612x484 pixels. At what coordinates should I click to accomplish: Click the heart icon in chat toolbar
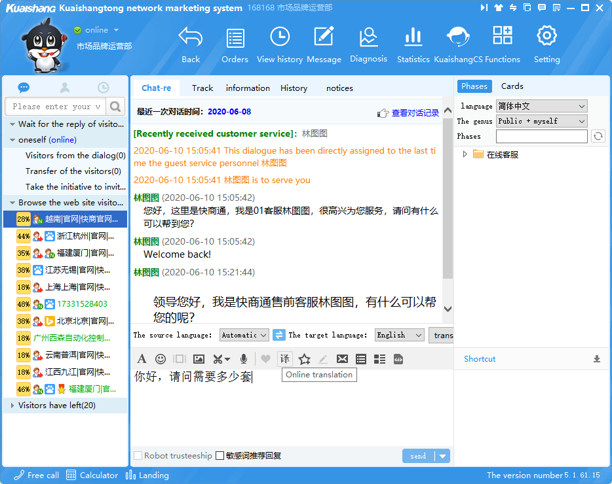click(x=265, y=359)
